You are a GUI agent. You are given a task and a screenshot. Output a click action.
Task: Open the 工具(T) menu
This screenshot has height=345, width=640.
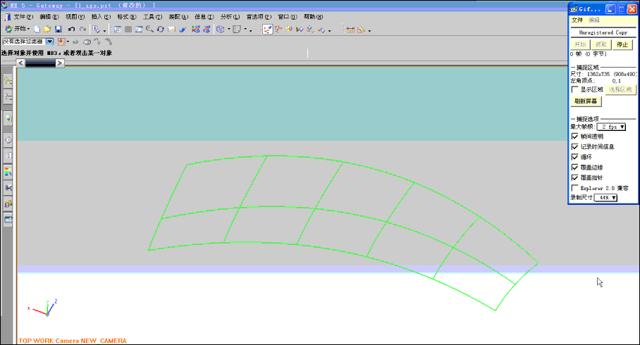(153, 17)
